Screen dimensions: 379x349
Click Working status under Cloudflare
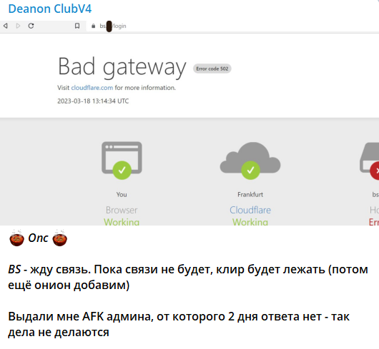250,222
